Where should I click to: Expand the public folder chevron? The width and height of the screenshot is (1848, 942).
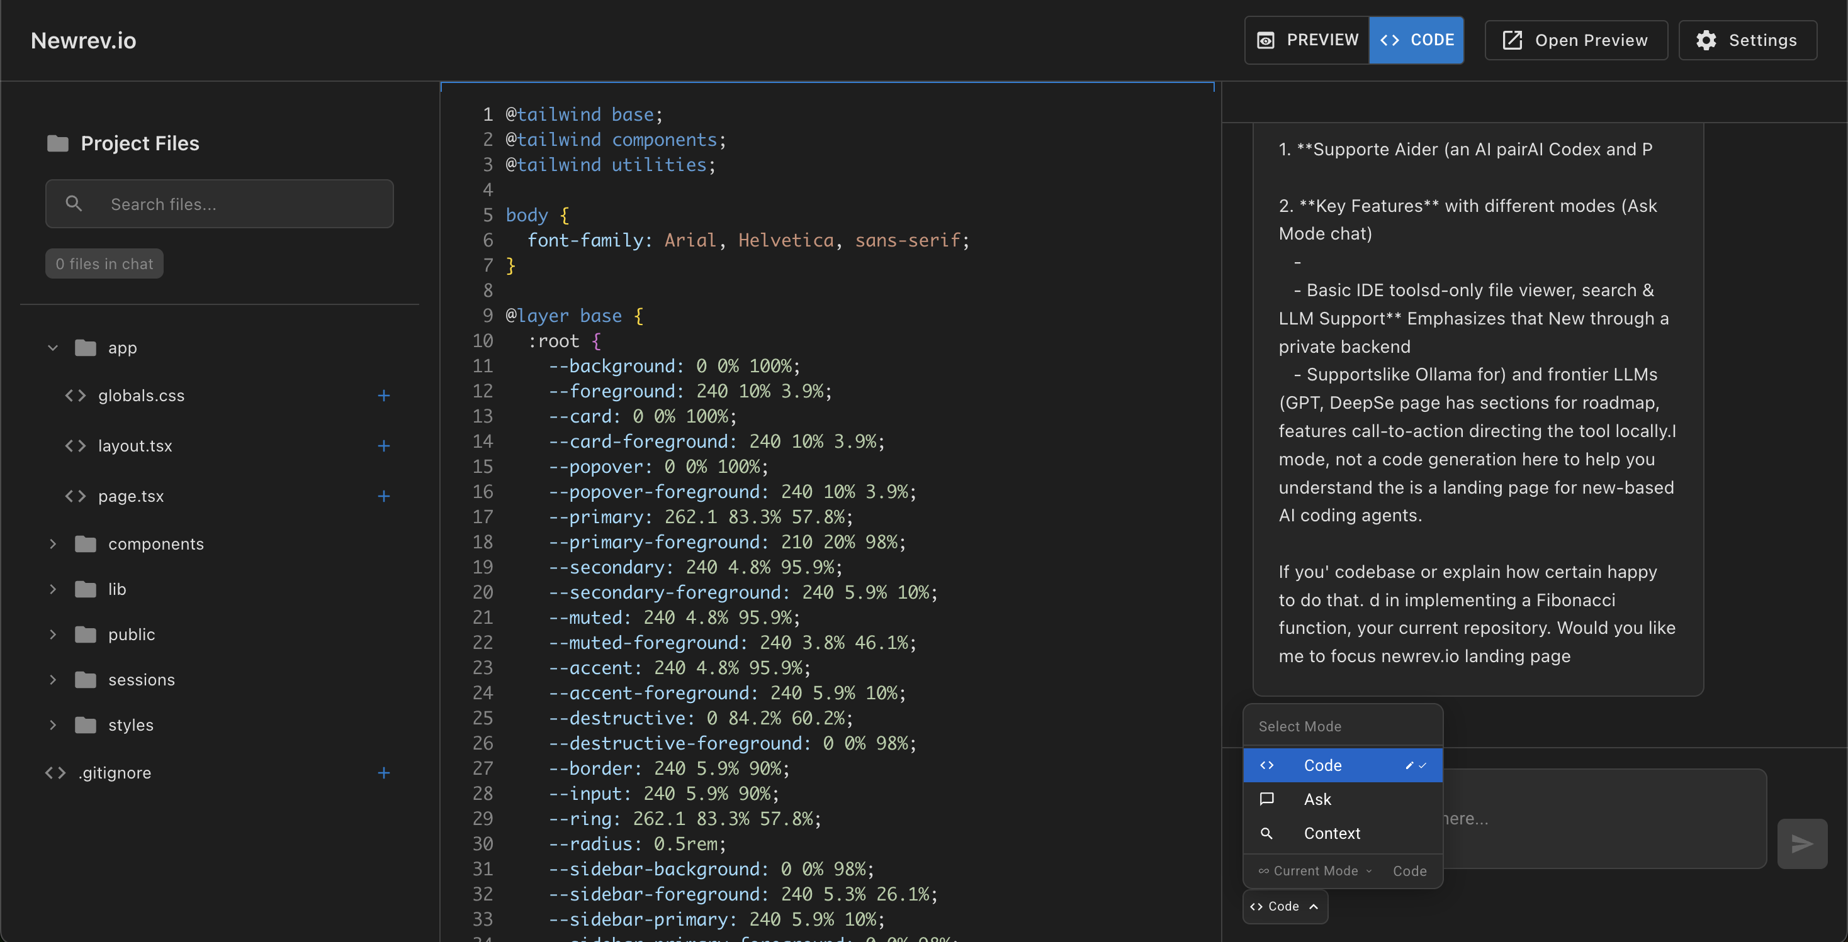click(52, 634)
